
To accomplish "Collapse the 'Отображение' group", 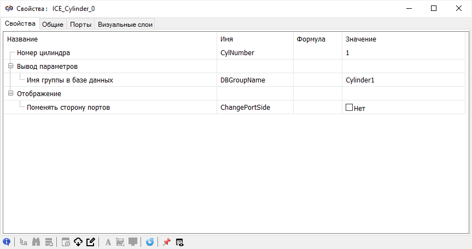I will coord(10,94).
